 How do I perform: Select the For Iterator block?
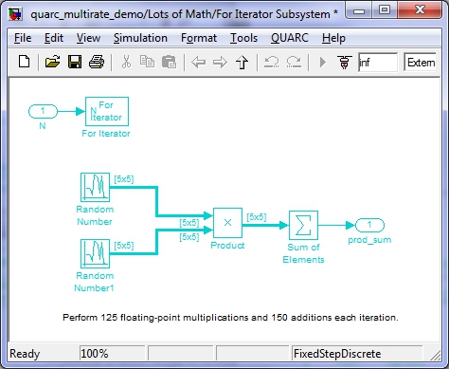[107, 111]
